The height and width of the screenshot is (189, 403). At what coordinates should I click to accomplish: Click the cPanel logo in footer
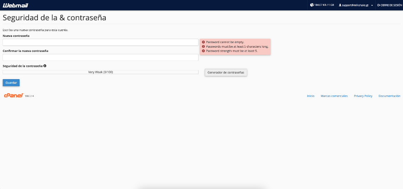click(14, 95)
